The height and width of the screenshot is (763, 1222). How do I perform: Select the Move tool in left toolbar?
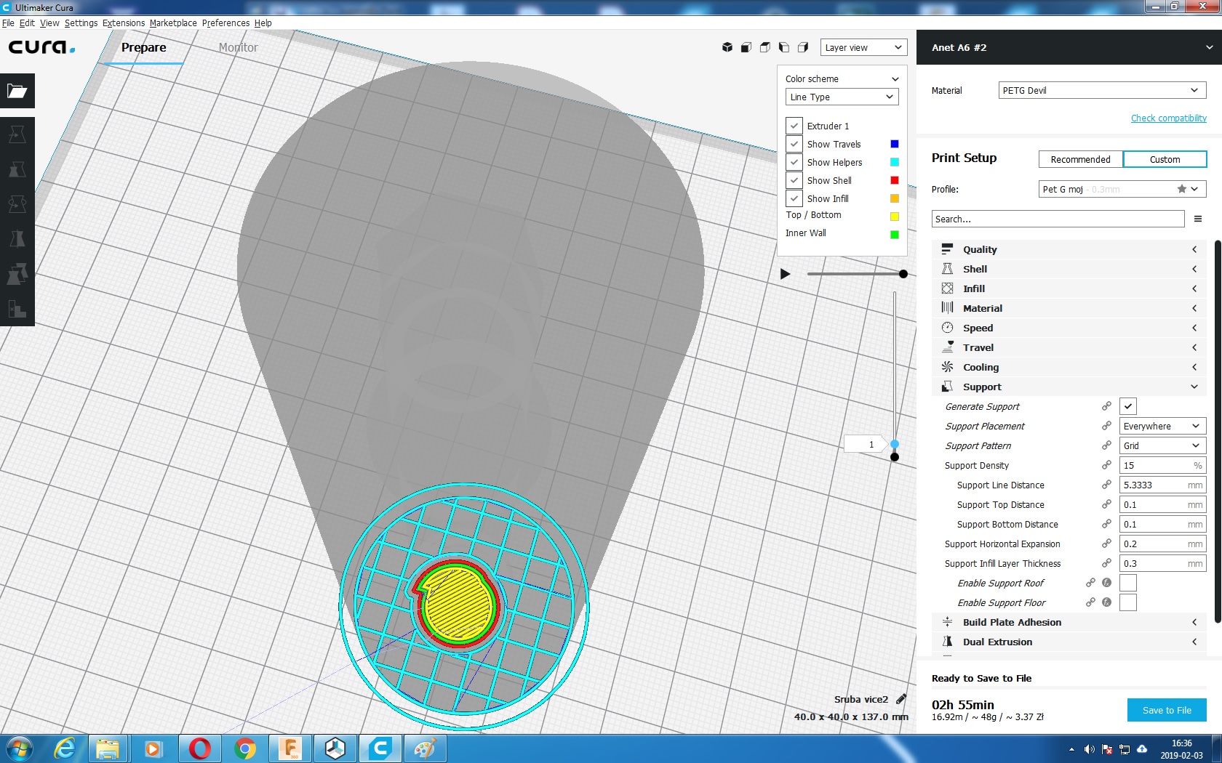17,134
